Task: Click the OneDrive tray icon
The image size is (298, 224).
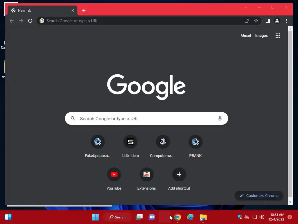Action: point(247,217)
